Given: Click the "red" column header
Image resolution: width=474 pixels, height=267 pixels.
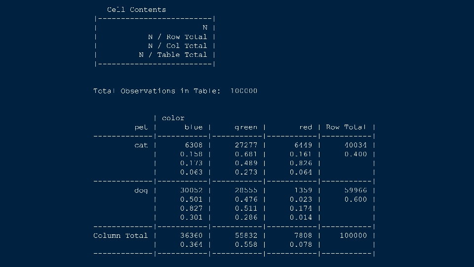Looking at the screenshot, I should pyautogui.click(x=306, y=127).
